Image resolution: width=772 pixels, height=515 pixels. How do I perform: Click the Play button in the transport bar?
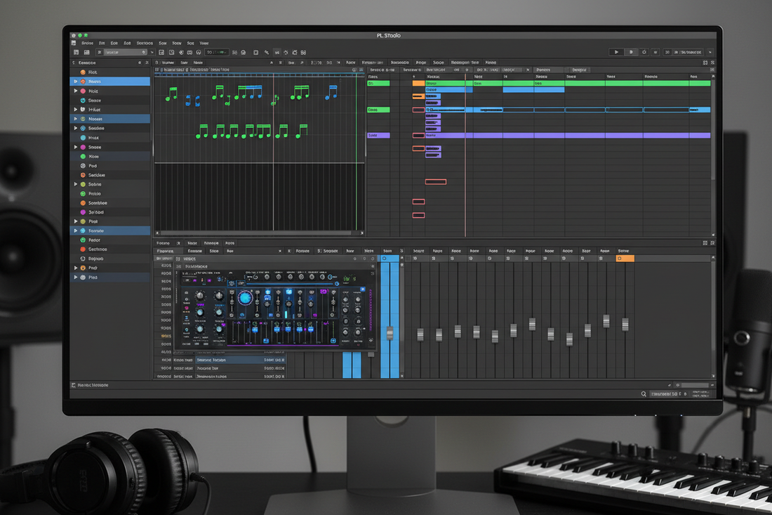tap(616, 52)
